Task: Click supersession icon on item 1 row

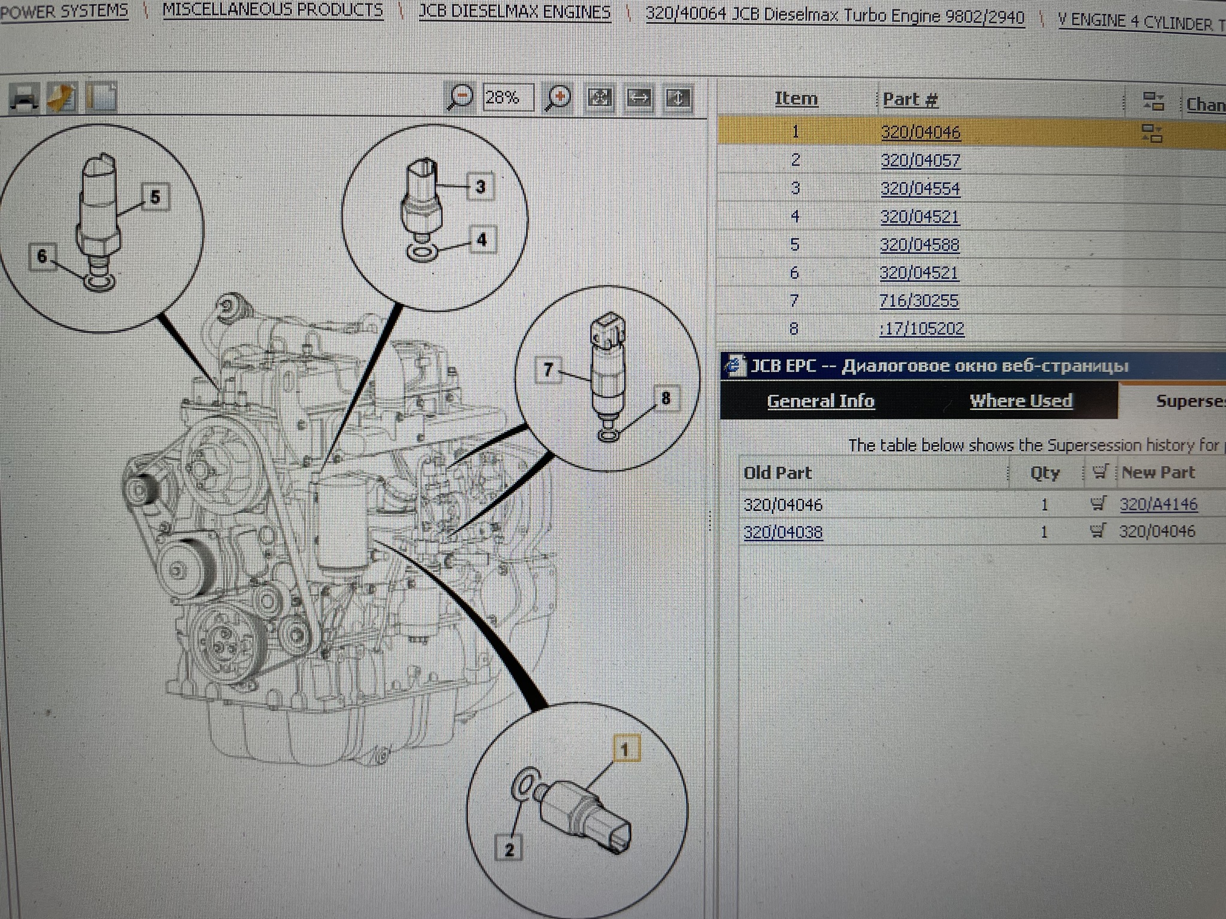Action: (1152, 133)
